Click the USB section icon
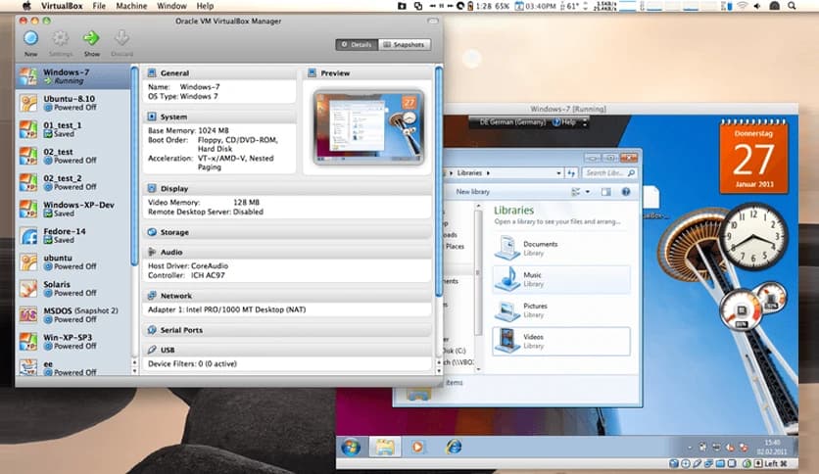The image size is (819, 474). click(152, 350)
